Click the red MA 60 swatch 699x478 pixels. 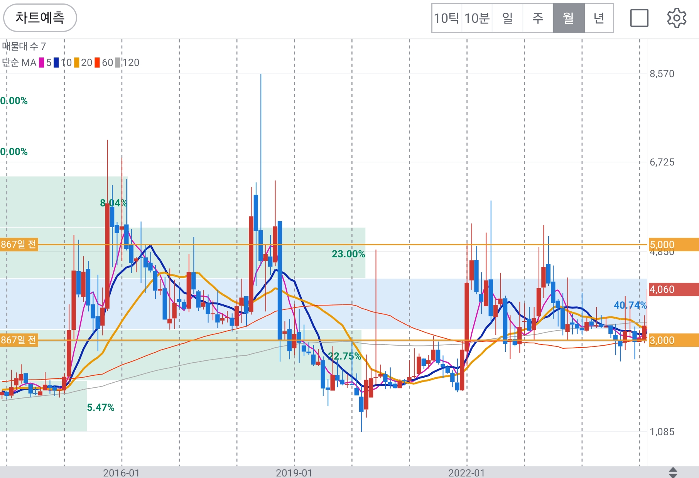tap(97, 62)
